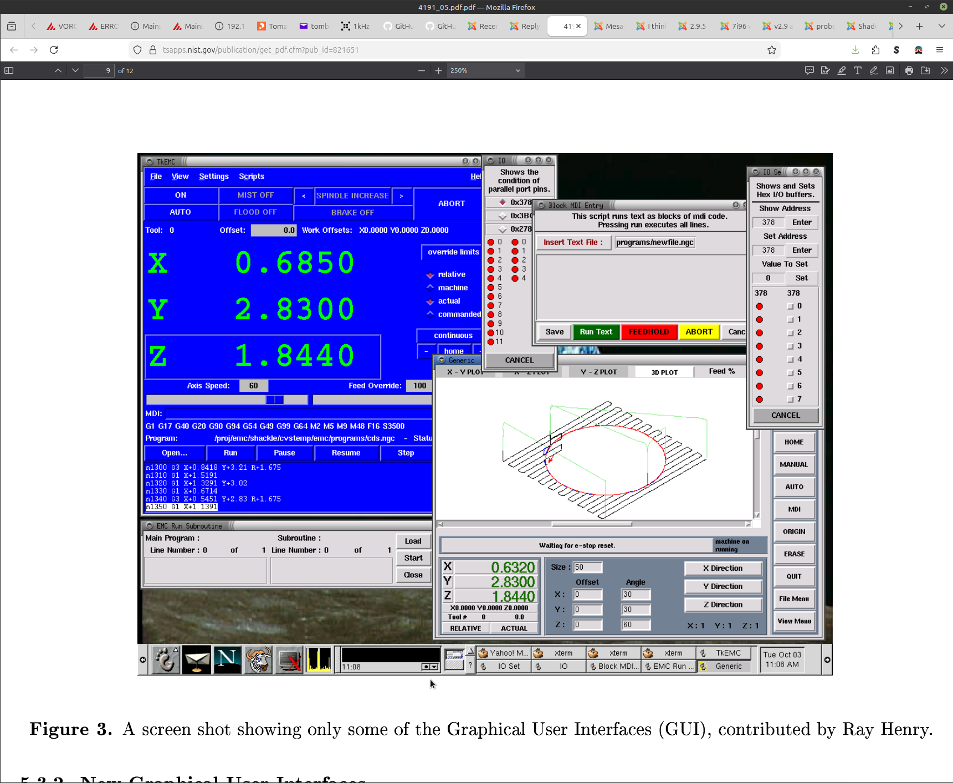Choose the freehand draw pencil tool
953x783 pixels.
pyautogui.click(x=874, y=70)
